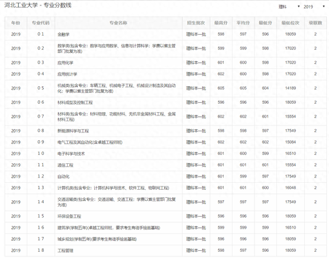
Task: Select the 工程管理 major name
Action: [65, 250]
